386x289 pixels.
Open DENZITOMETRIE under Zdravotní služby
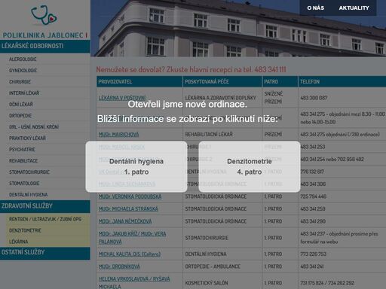[25, 230]
